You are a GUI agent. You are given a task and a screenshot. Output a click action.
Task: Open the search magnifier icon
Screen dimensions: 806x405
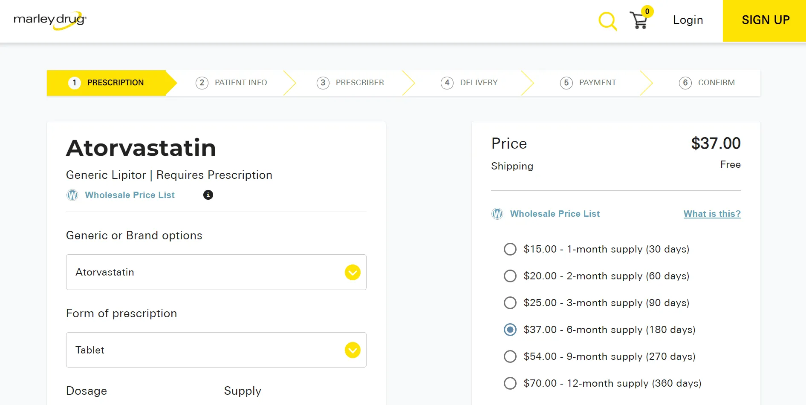coord(607,21)
